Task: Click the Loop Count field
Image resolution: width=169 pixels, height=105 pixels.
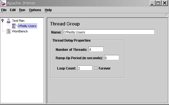Action: point(85,68)
